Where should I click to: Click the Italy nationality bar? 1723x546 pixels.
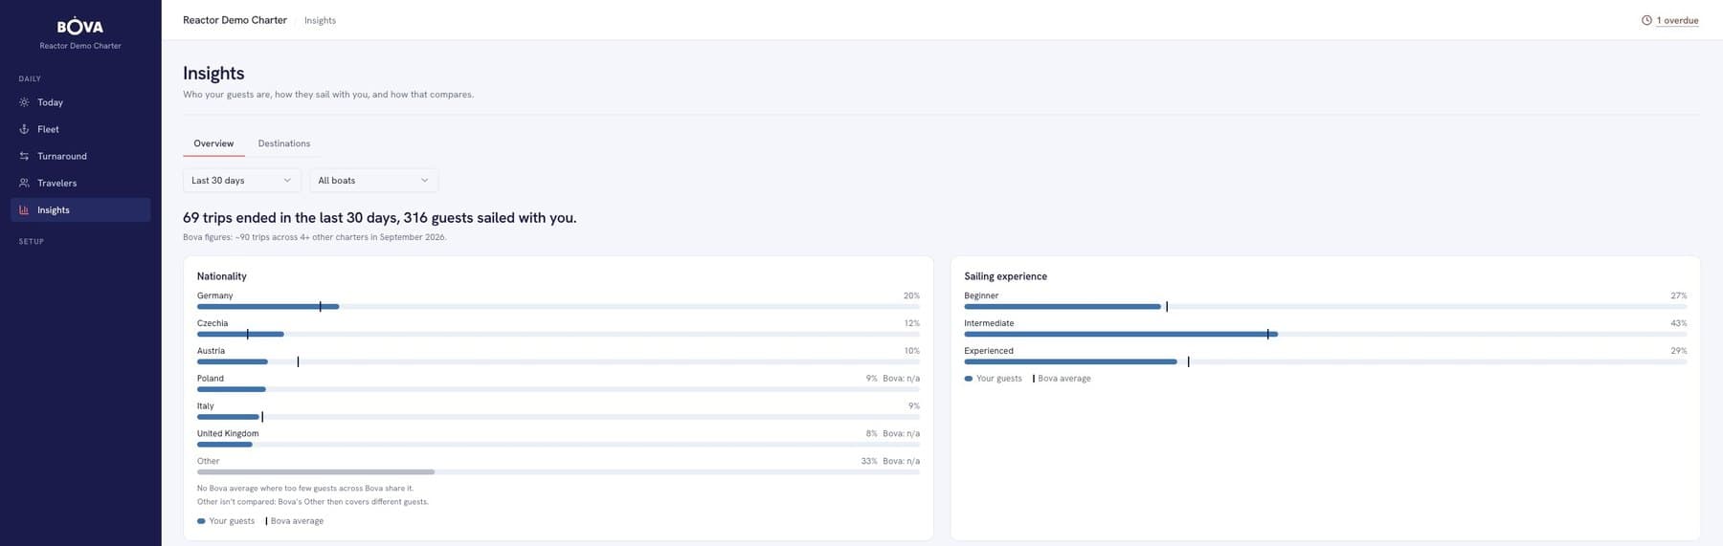point(229,417)
